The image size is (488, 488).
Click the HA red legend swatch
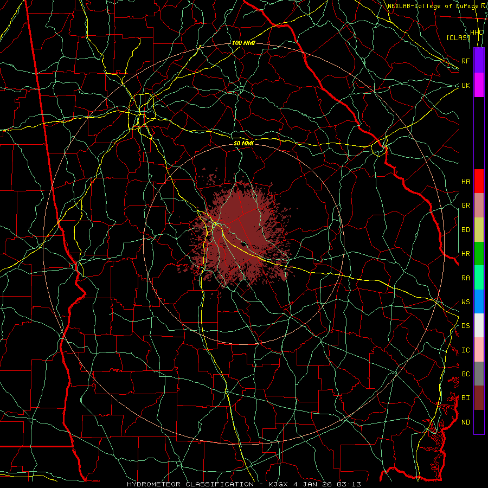coord(479,181)
